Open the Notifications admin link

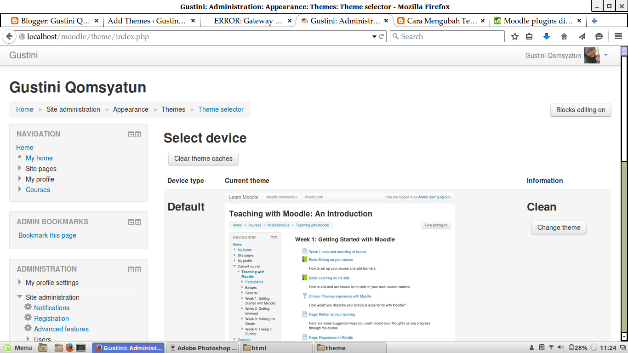(x=51, y=308)
